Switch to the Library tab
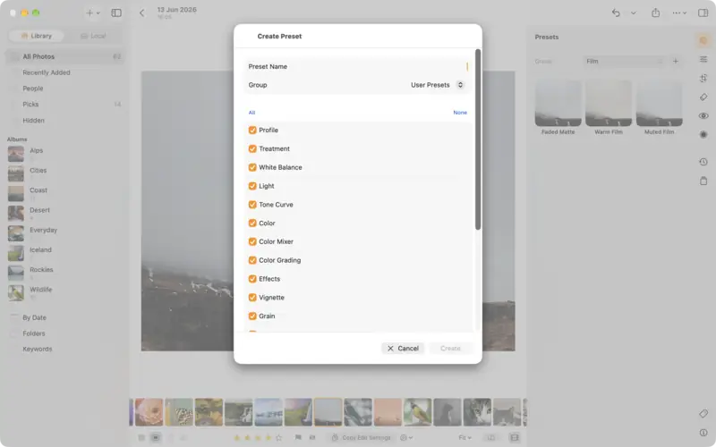 [36, 36]
